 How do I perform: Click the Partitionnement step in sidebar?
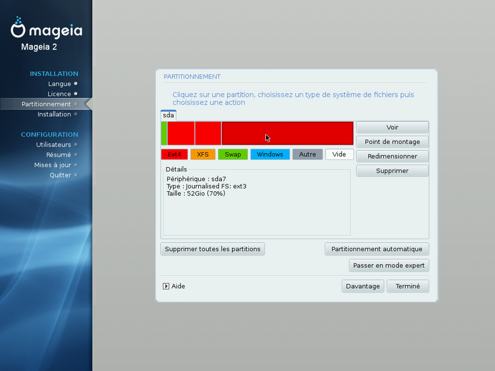pos(46,104)
